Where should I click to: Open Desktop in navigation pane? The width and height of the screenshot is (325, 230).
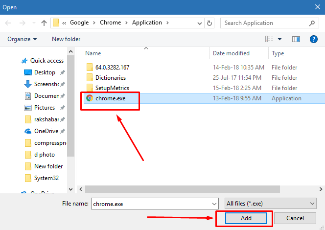[45, 72]
